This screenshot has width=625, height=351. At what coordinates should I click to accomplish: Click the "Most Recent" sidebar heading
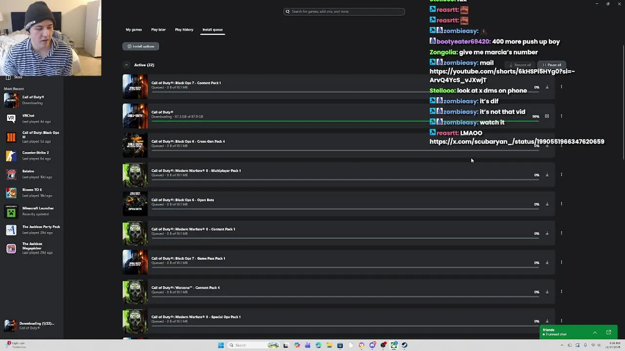[14, 89]
